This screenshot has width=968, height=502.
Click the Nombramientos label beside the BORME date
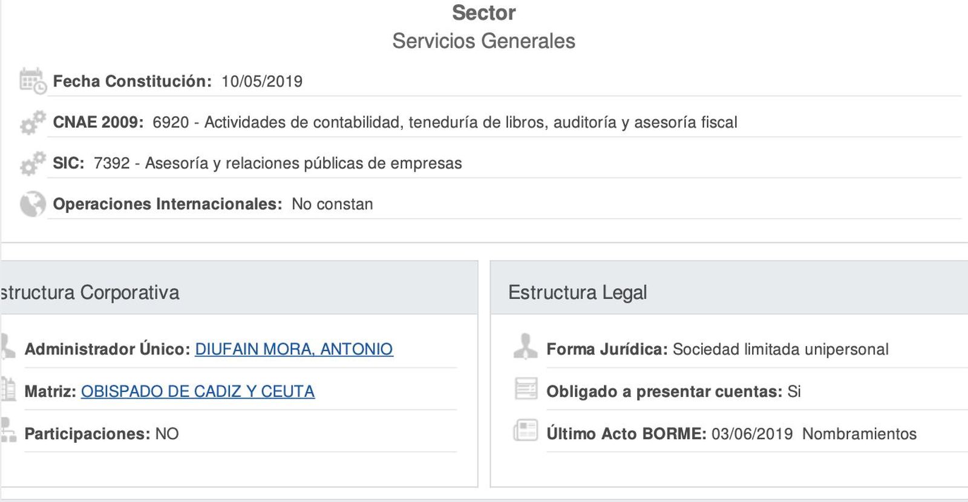(859, 434)
